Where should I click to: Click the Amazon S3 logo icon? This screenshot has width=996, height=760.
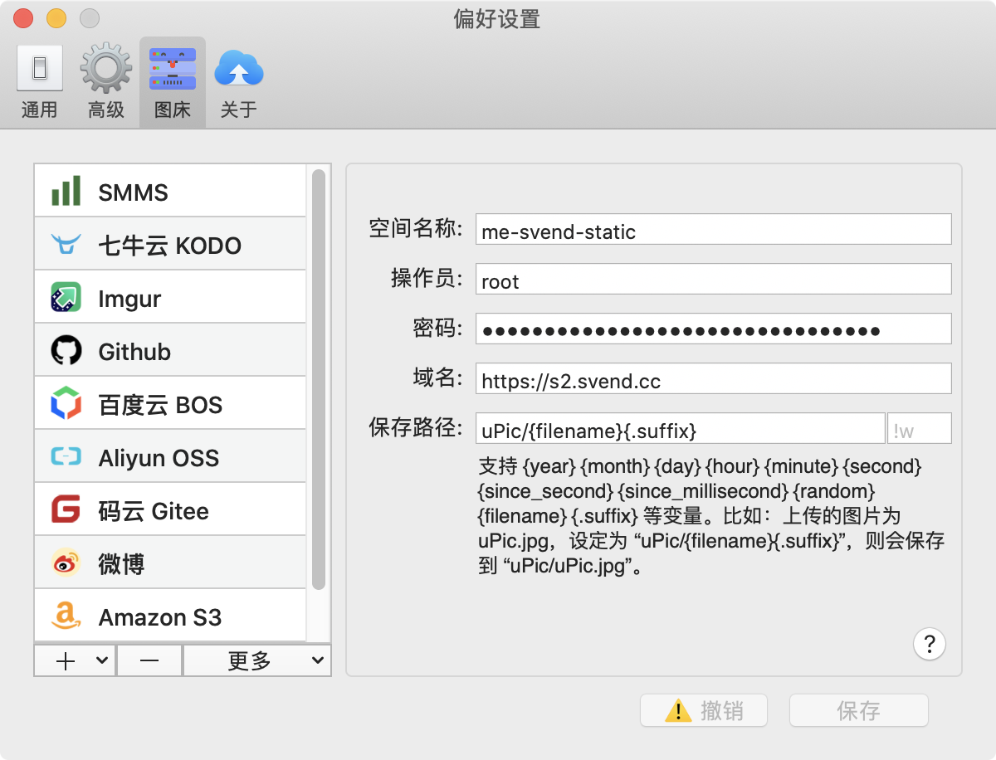66,616
